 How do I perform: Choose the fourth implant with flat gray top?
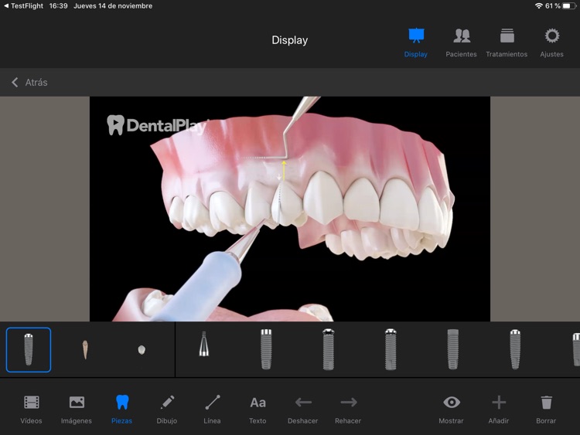(452, 349)
